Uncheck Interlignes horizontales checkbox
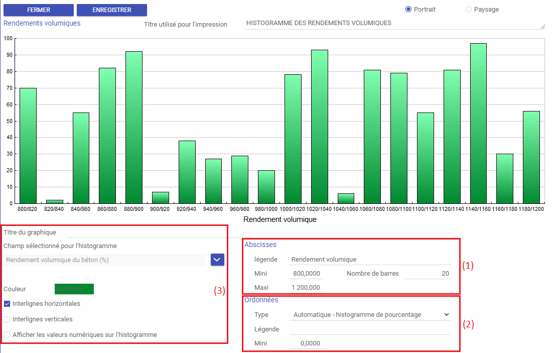 [x=7, y=304]
